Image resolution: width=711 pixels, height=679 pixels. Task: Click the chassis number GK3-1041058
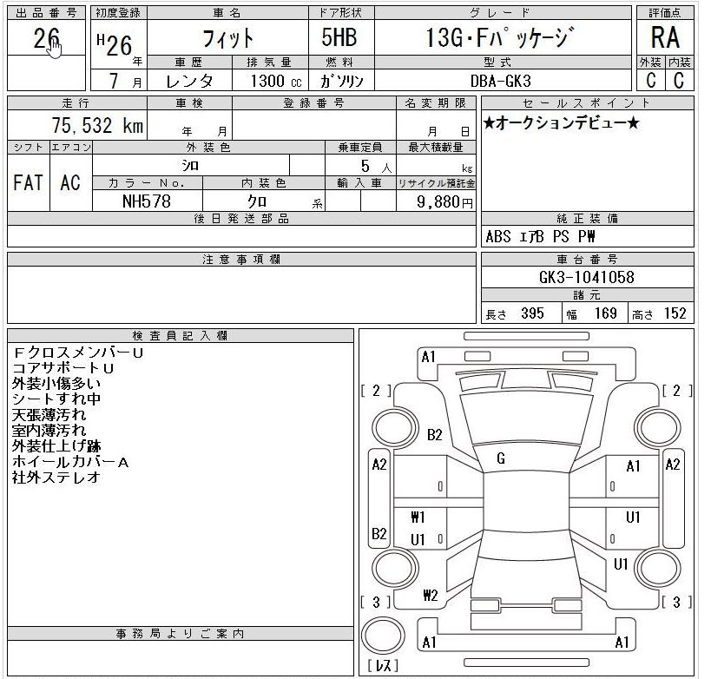pyautogui.click(x=587, y=278)
